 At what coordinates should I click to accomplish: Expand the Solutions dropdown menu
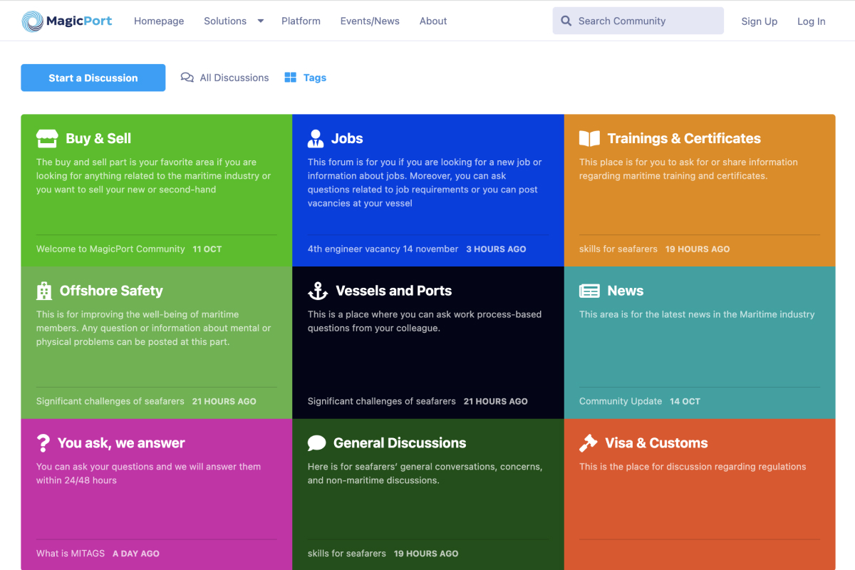[x=234, y=21]
